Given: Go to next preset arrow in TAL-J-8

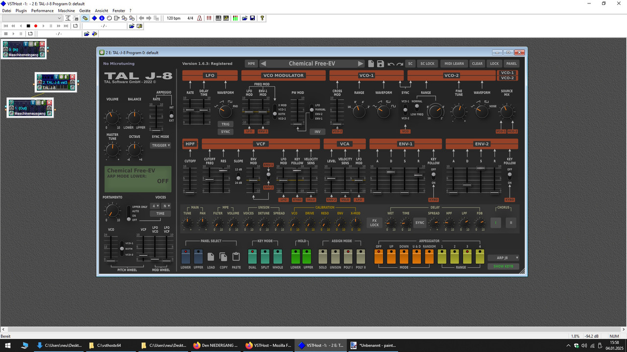Looking at the screenshot, I should 361,64.
